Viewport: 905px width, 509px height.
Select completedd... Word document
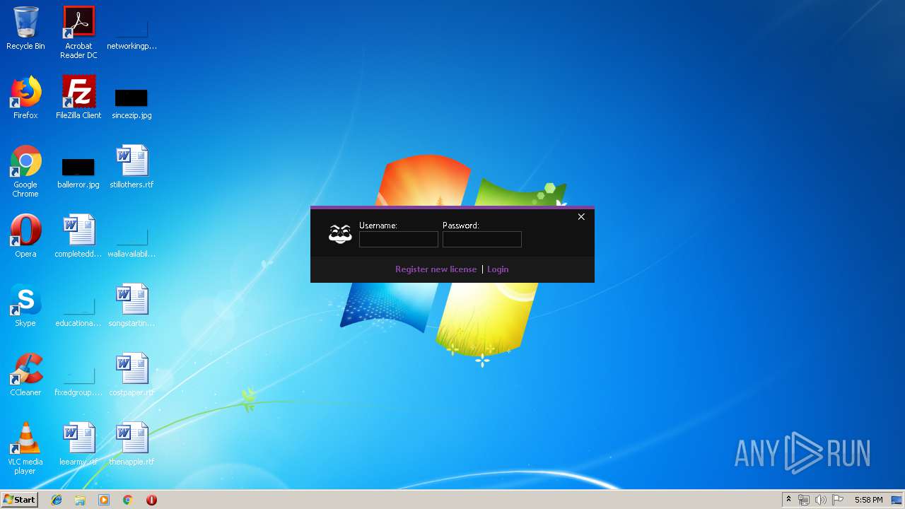[78, 237]
